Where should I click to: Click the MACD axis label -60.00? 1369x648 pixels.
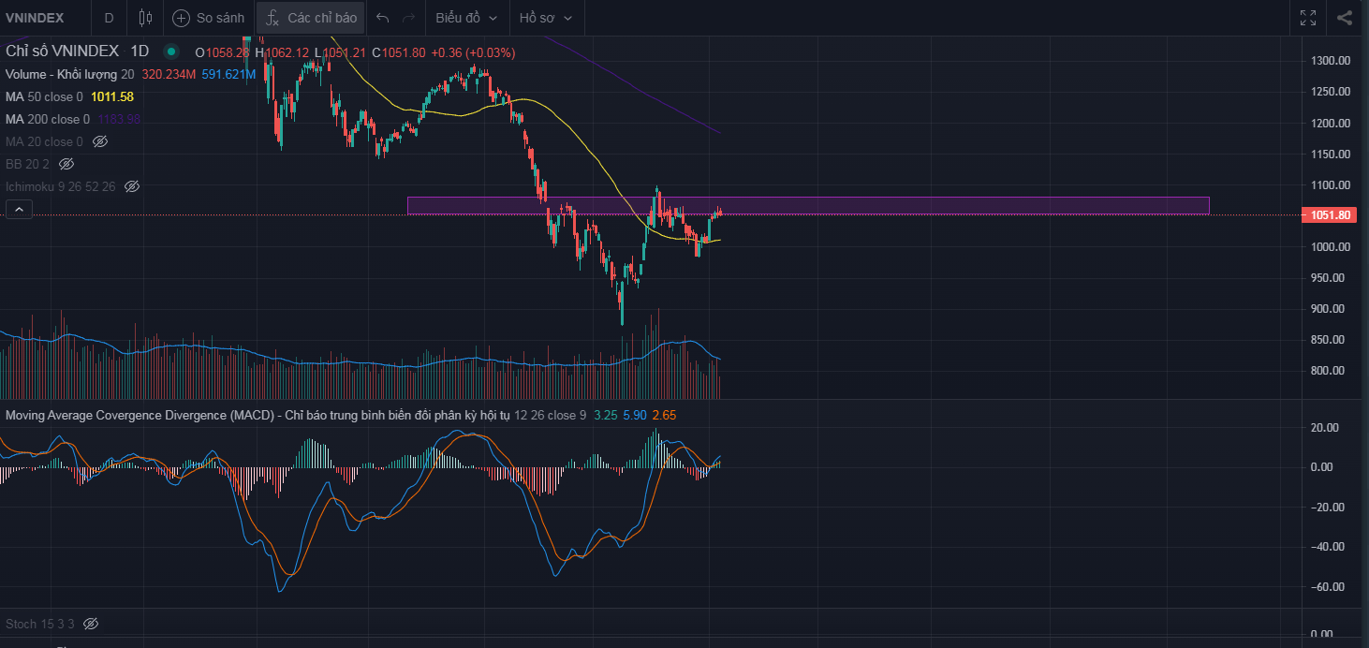coord(1329,587)
